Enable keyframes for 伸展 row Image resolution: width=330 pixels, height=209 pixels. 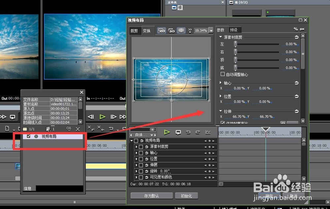click(x=141, y=165)
